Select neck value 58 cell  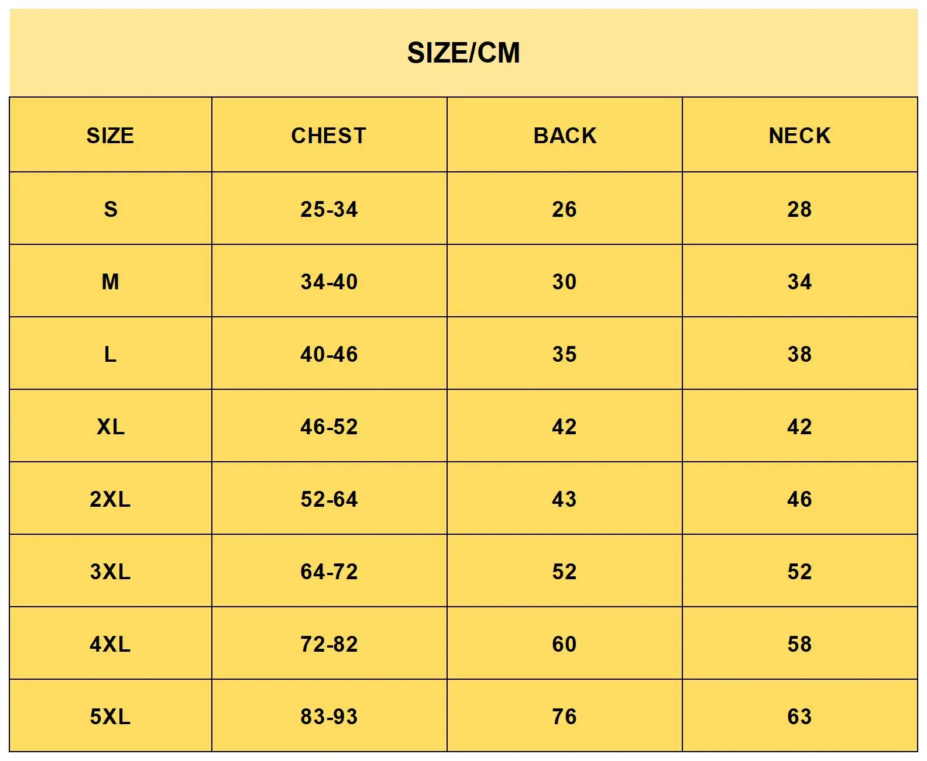tap(799, 644)
